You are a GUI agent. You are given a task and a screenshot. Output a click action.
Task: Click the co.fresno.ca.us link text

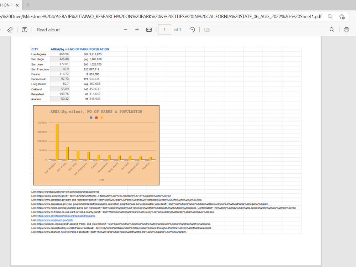pyautogui.click(x=126, y=212)
